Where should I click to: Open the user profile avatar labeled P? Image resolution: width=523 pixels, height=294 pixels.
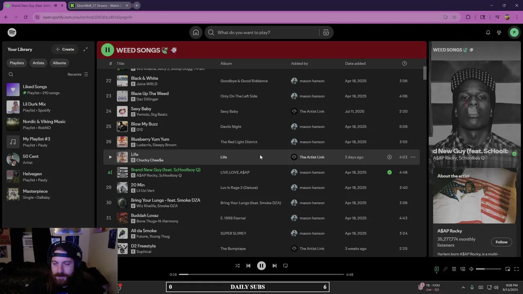point(514,32)
